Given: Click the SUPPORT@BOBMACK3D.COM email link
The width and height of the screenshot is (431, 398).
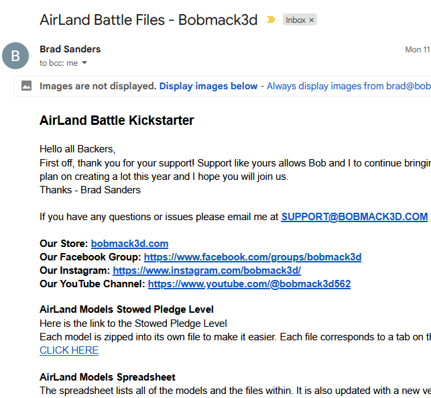Looking at the screenshot, I should pos(355,217).
